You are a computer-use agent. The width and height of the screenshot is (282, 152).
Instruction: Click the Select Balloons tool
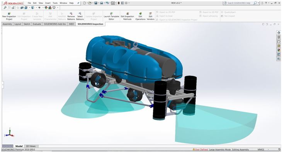pos(80,16)
